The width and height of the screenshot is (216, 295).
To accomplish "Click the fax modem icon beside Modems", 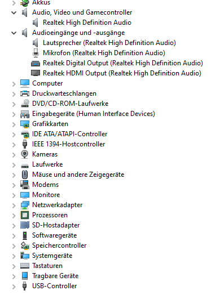I will 25,185.
